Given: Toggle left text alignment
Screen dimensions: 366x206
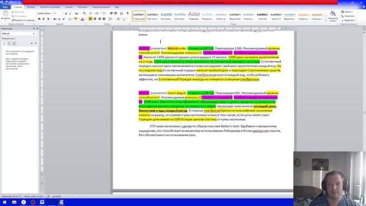Looking at the screenshot, I should [90, 19].
